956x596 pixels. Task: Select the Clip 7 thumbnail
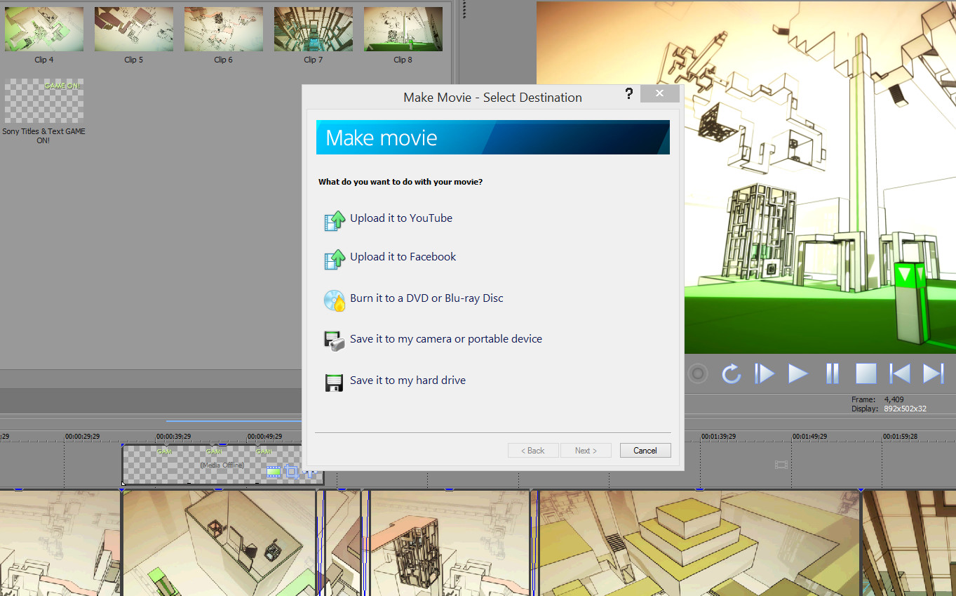pyautogui.click(x=313, y=29)
